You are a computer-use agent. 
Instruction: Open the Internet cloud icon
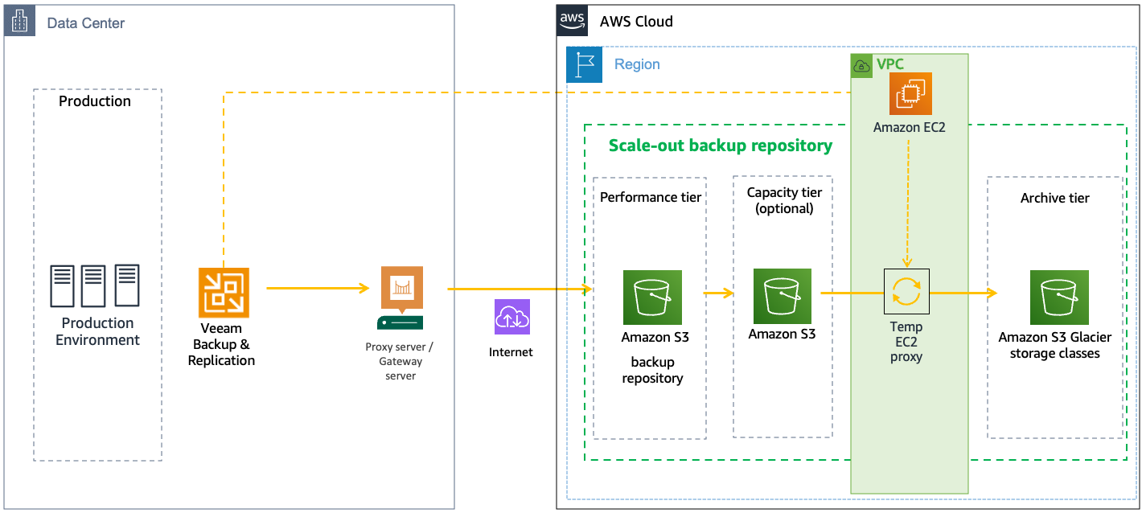511,318
